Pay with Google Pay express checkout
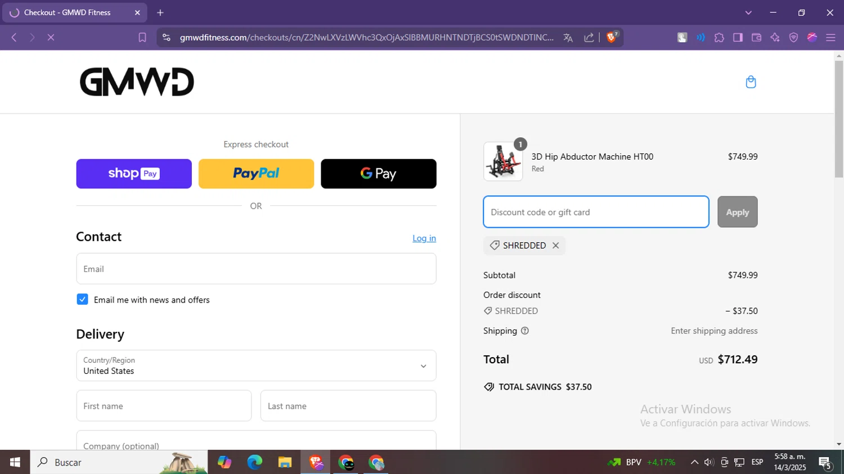This screenshot has width=844, height=474. coord(379,174)
